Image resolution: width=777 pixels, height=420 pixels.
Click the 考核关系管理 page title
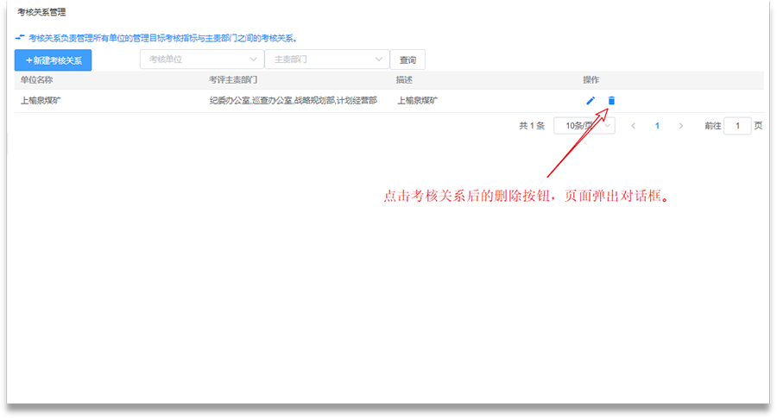[x=42, y=12]
